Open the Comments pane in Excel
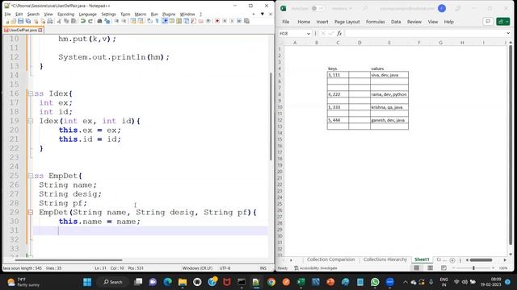 (488, 22)
